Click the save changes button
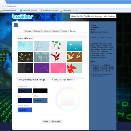Image resolution: width=131 pixels, height=131 pixels. click(x=56, y=122)
